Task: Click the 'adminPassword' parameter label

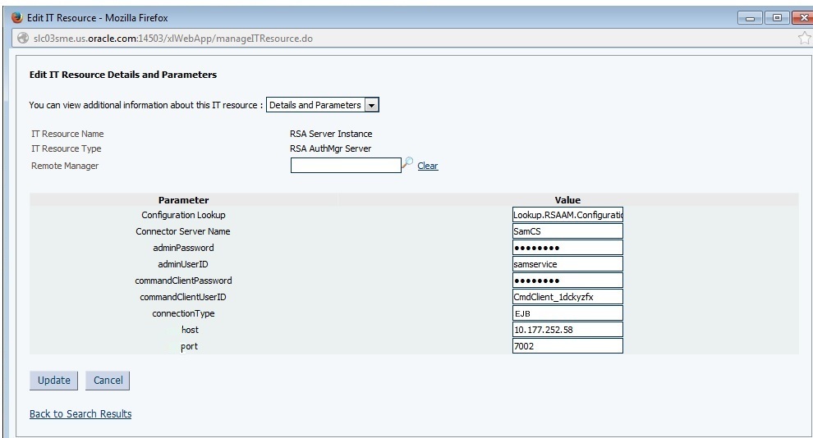Action: (x=183, y=248)
